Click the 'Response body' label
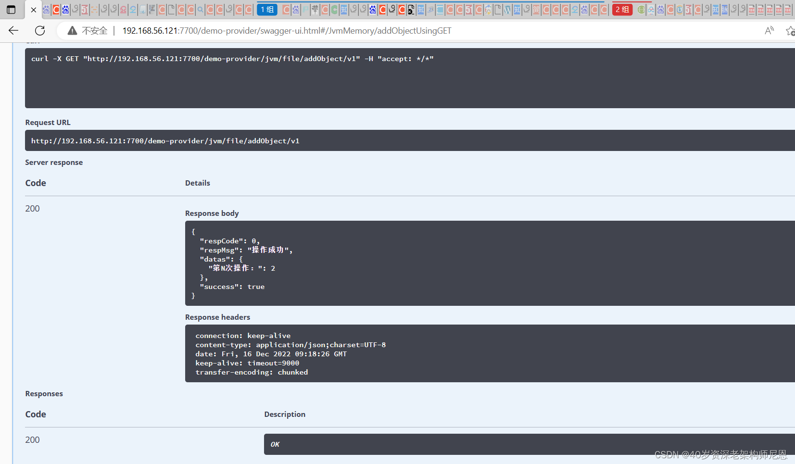 point(212,213)
